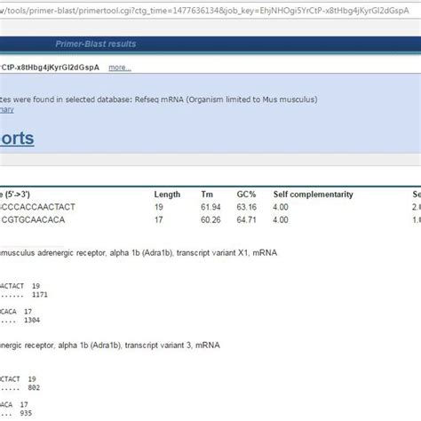Screen dimensions: 421x421
Task: Click length value 17 in primer table
Action: [x=159, y=219]
